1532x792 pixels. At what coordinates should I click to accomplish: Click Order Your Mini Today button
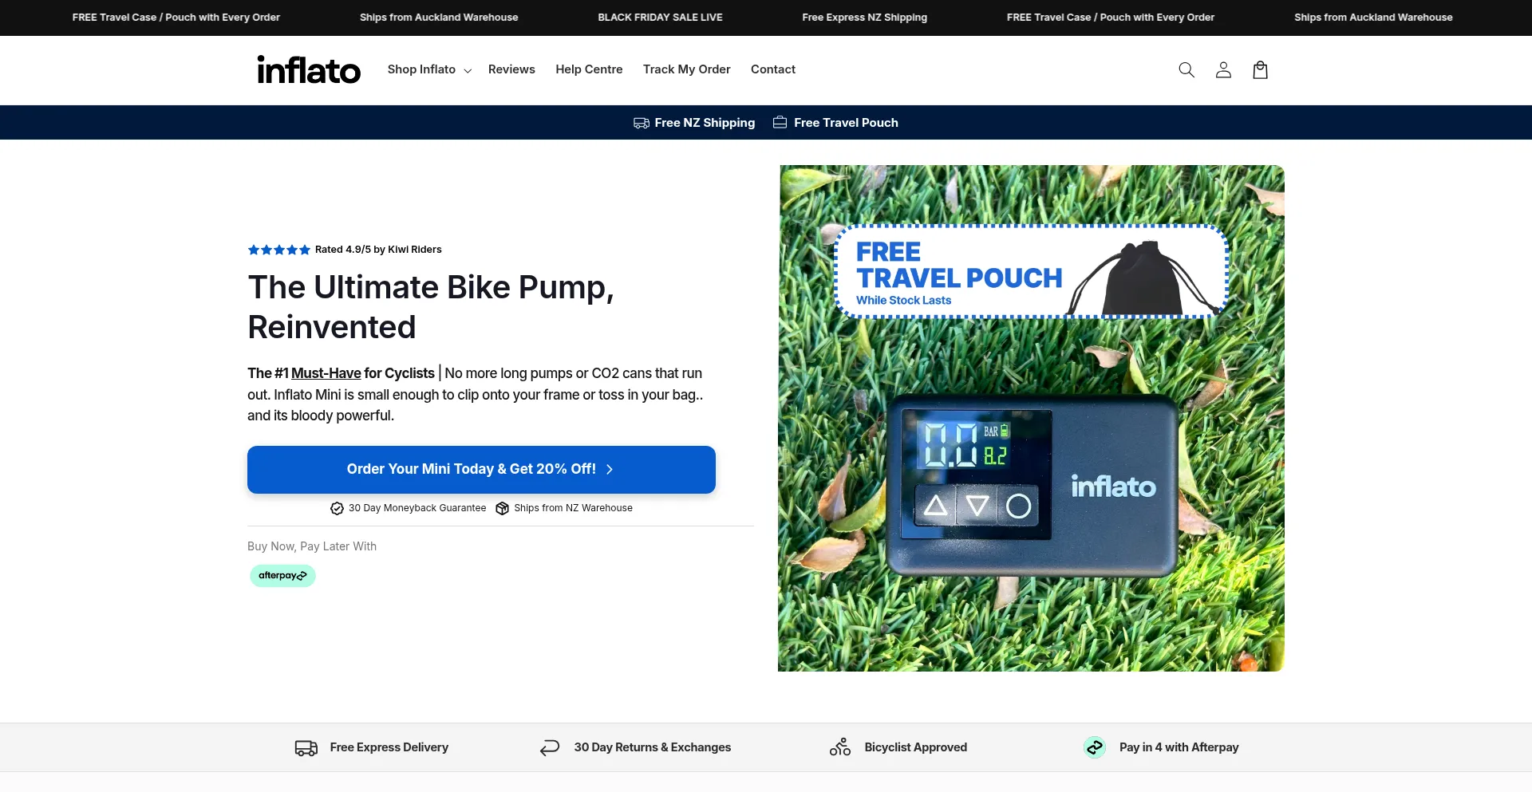tap(481, 470)
